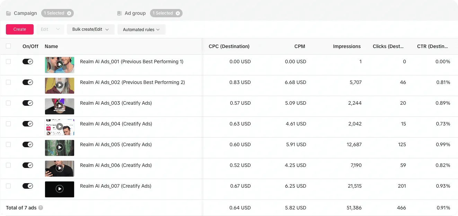Mark the Realm AI Ads_005 row checkbox

pos(8,144)
